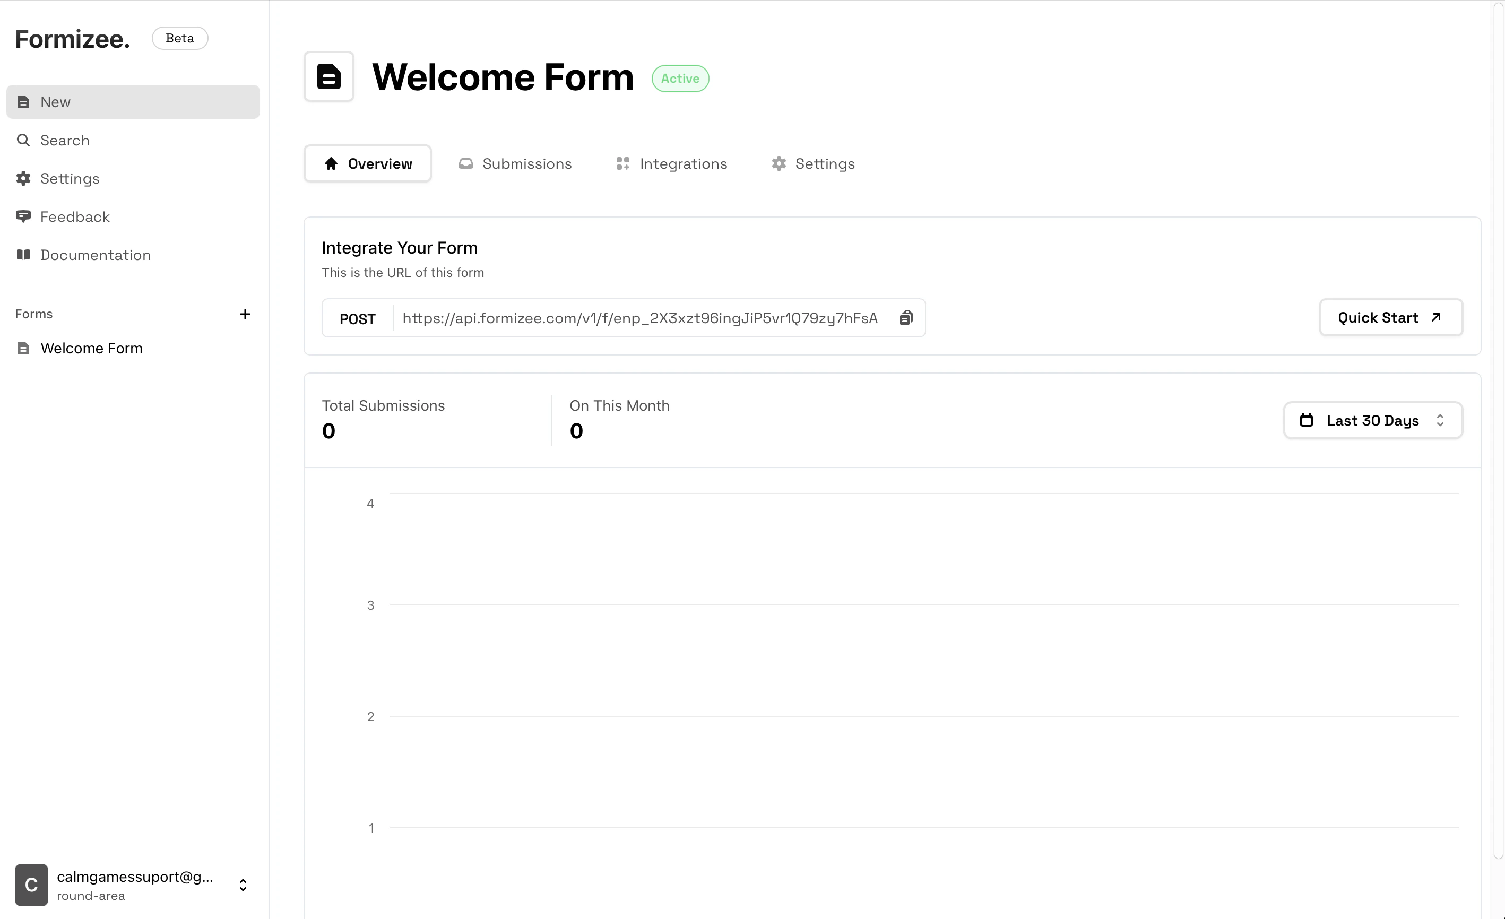1505x919 pixels.
Task: Click the chart y-axis value 2
Action: [x=371, y=717]
